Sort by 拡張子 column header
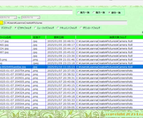 click(39, 37)
